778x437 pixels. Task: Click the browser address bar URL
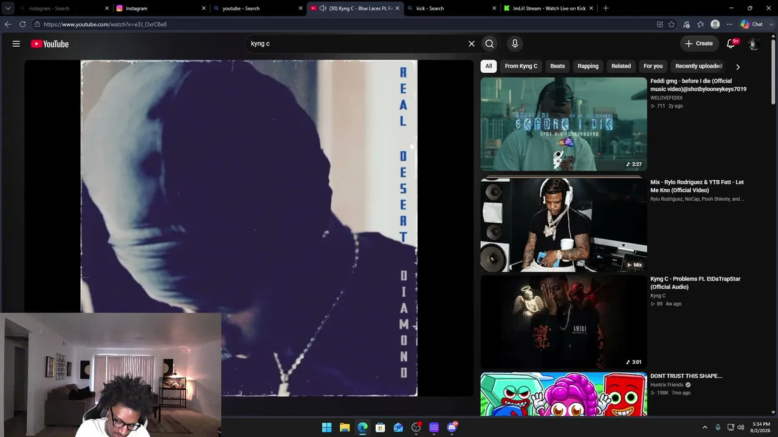[x=105, y=24]
